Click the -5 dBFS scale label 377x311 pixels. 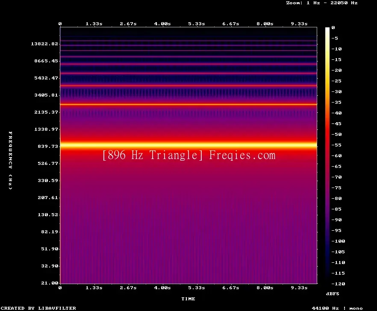(x=335, y=38)
